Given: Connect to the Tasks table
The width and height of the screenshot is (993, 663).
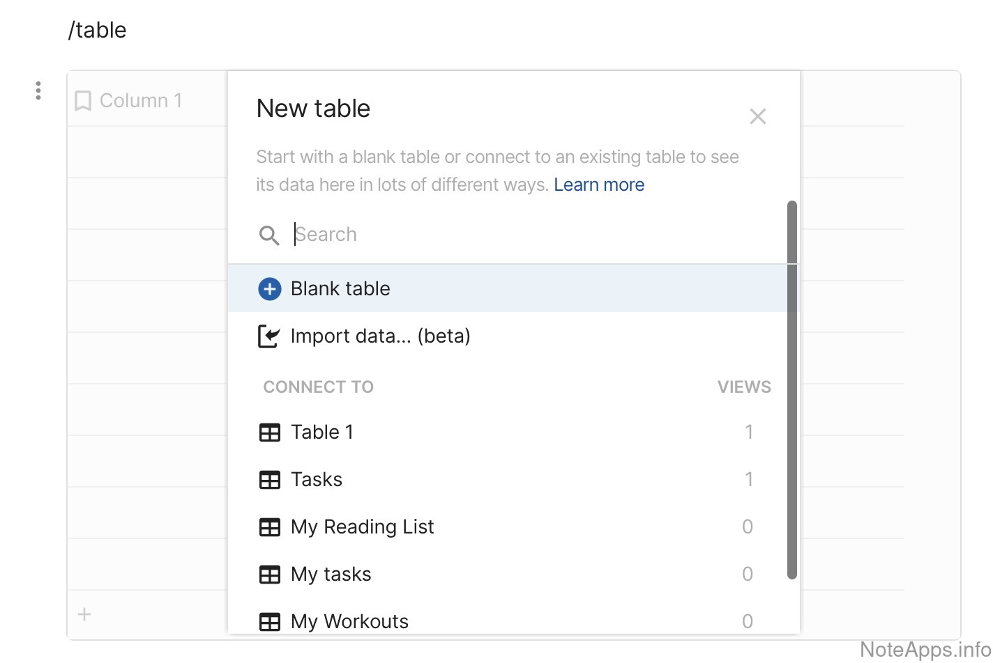Looking at the screenshot, I should [317, 480].
